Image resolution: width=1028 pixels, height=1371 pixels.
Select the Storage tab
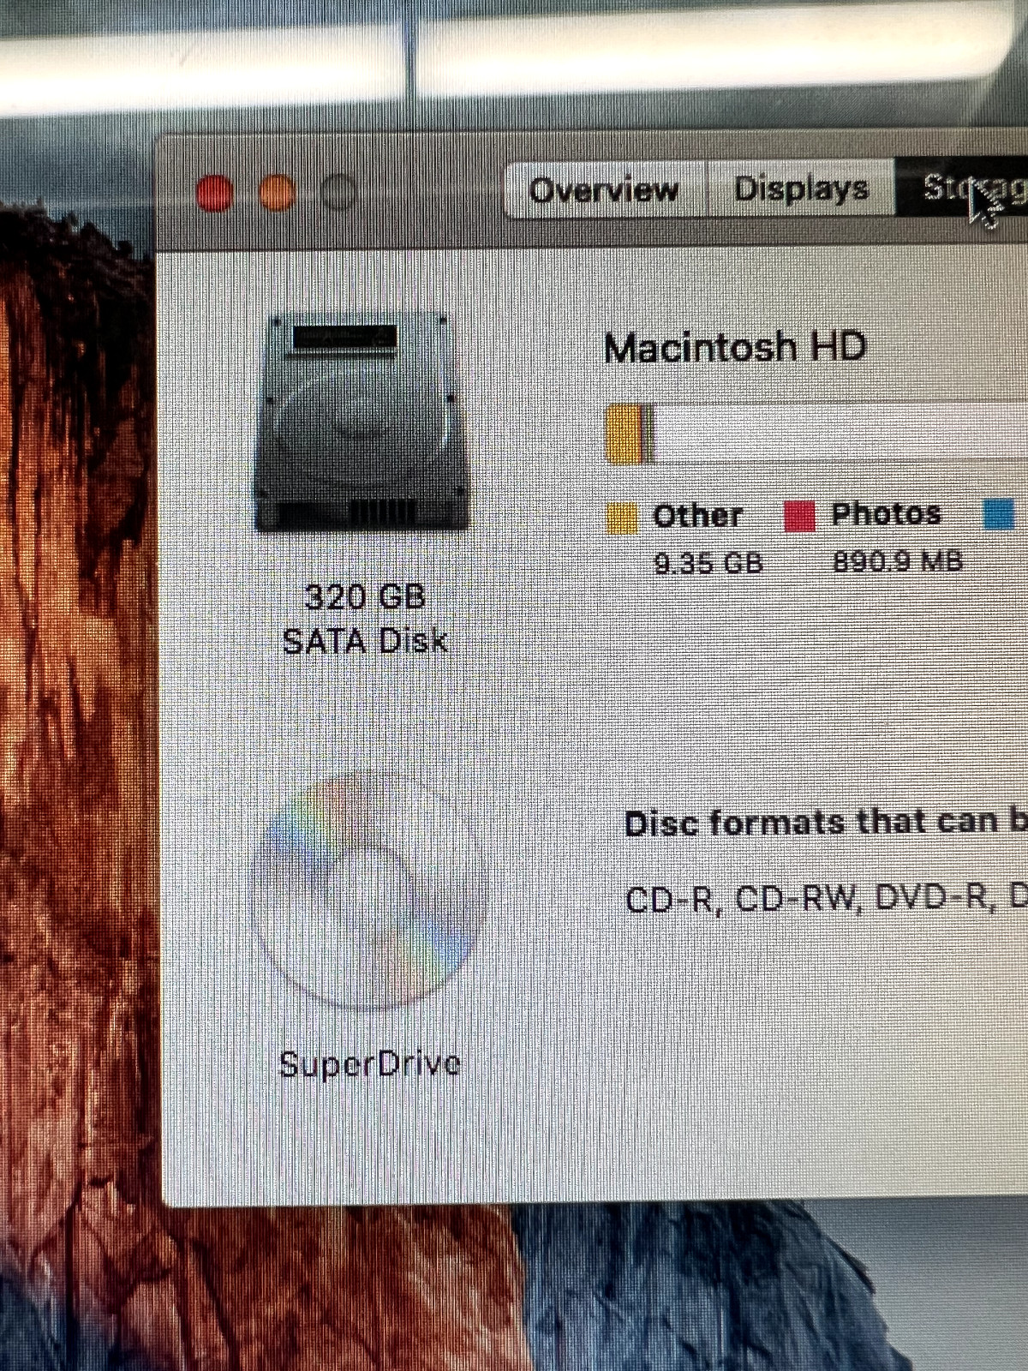point(962,189)
